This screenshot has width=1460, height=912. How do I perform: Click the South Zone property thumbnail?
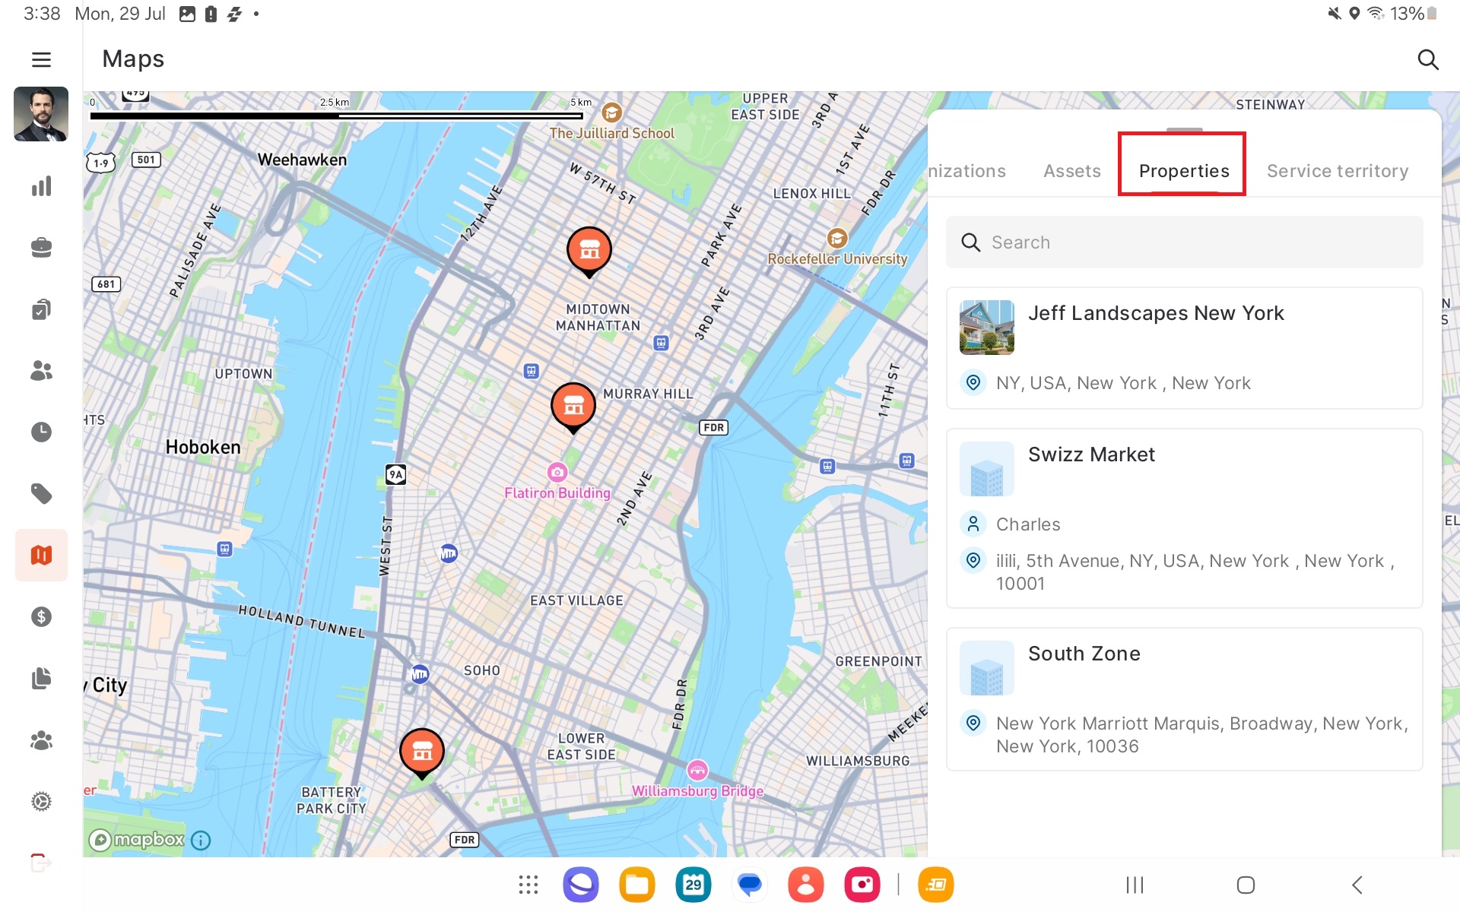(x=986, y=668)
